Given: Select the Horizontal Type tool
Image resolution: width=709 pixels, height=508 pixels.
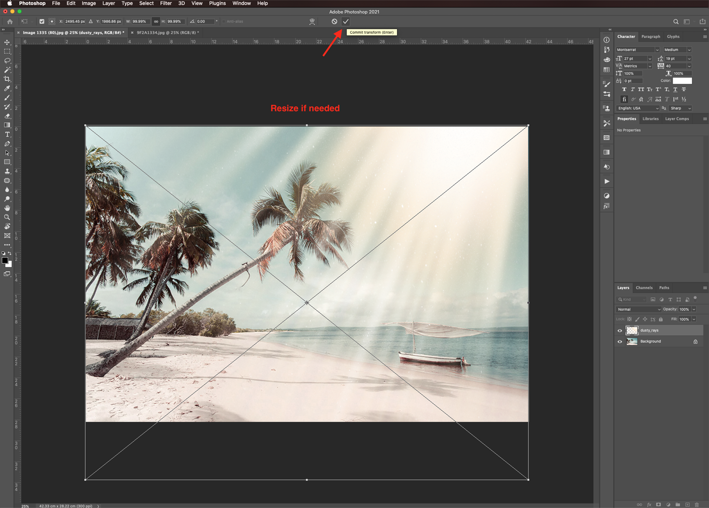Looking at the screenshot, I should tap(7, 135).
